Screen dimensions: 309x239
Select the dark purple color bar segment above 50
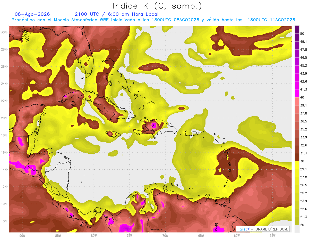tap(297, 30)
